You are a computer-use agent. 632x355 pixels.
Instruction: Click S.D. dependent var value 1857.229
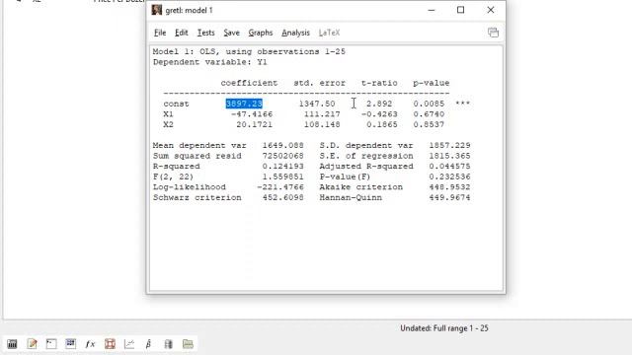coord(449,145)
